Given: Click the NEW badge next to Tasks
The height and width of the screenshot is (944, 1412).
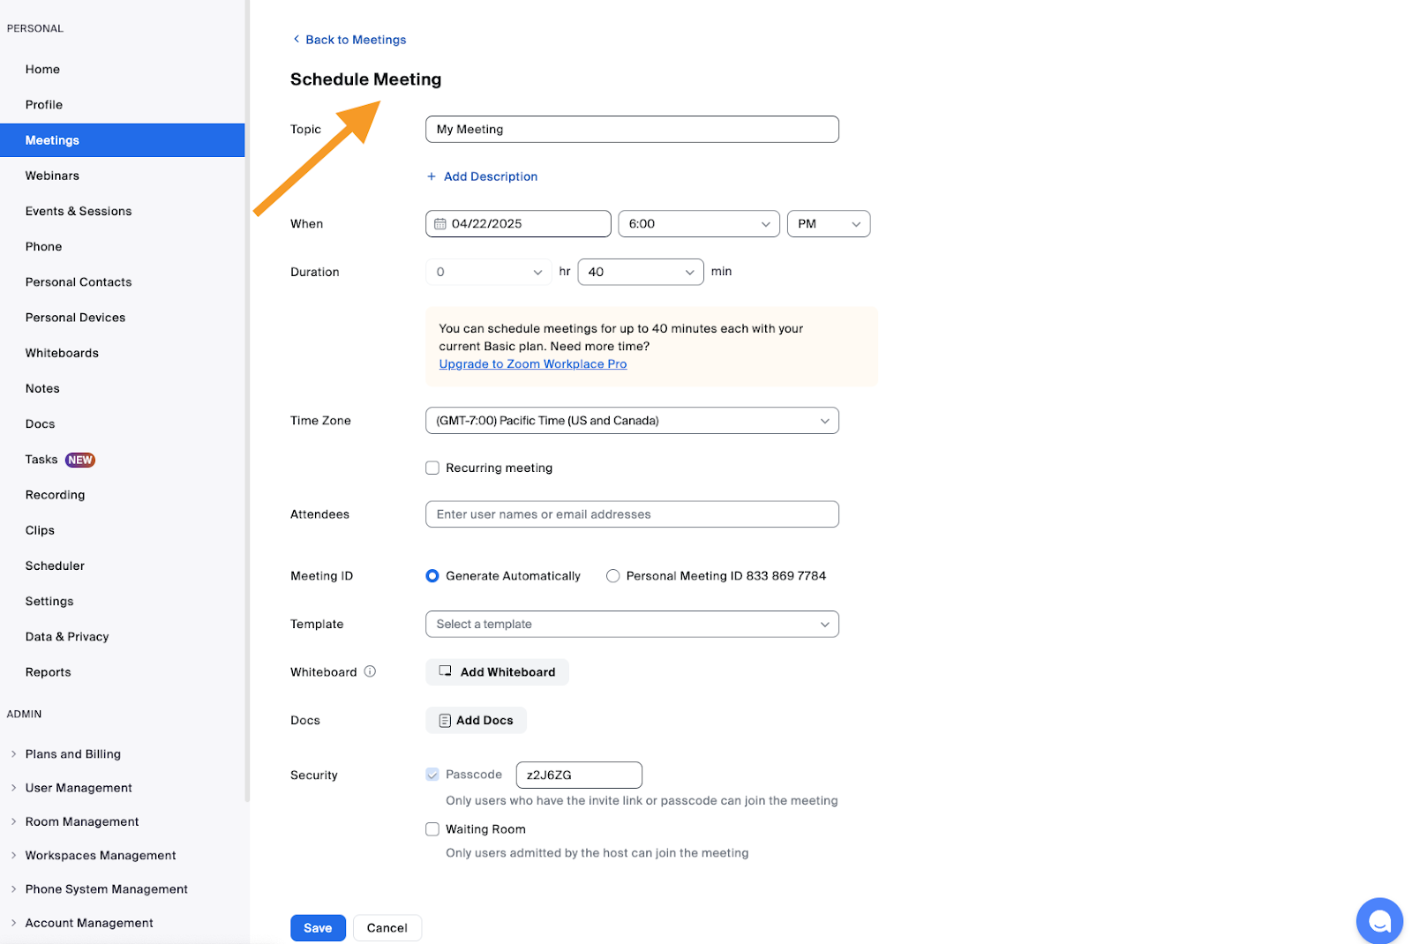Looking at the screenshot, I should pyautogui.click(x=80, y=460).
